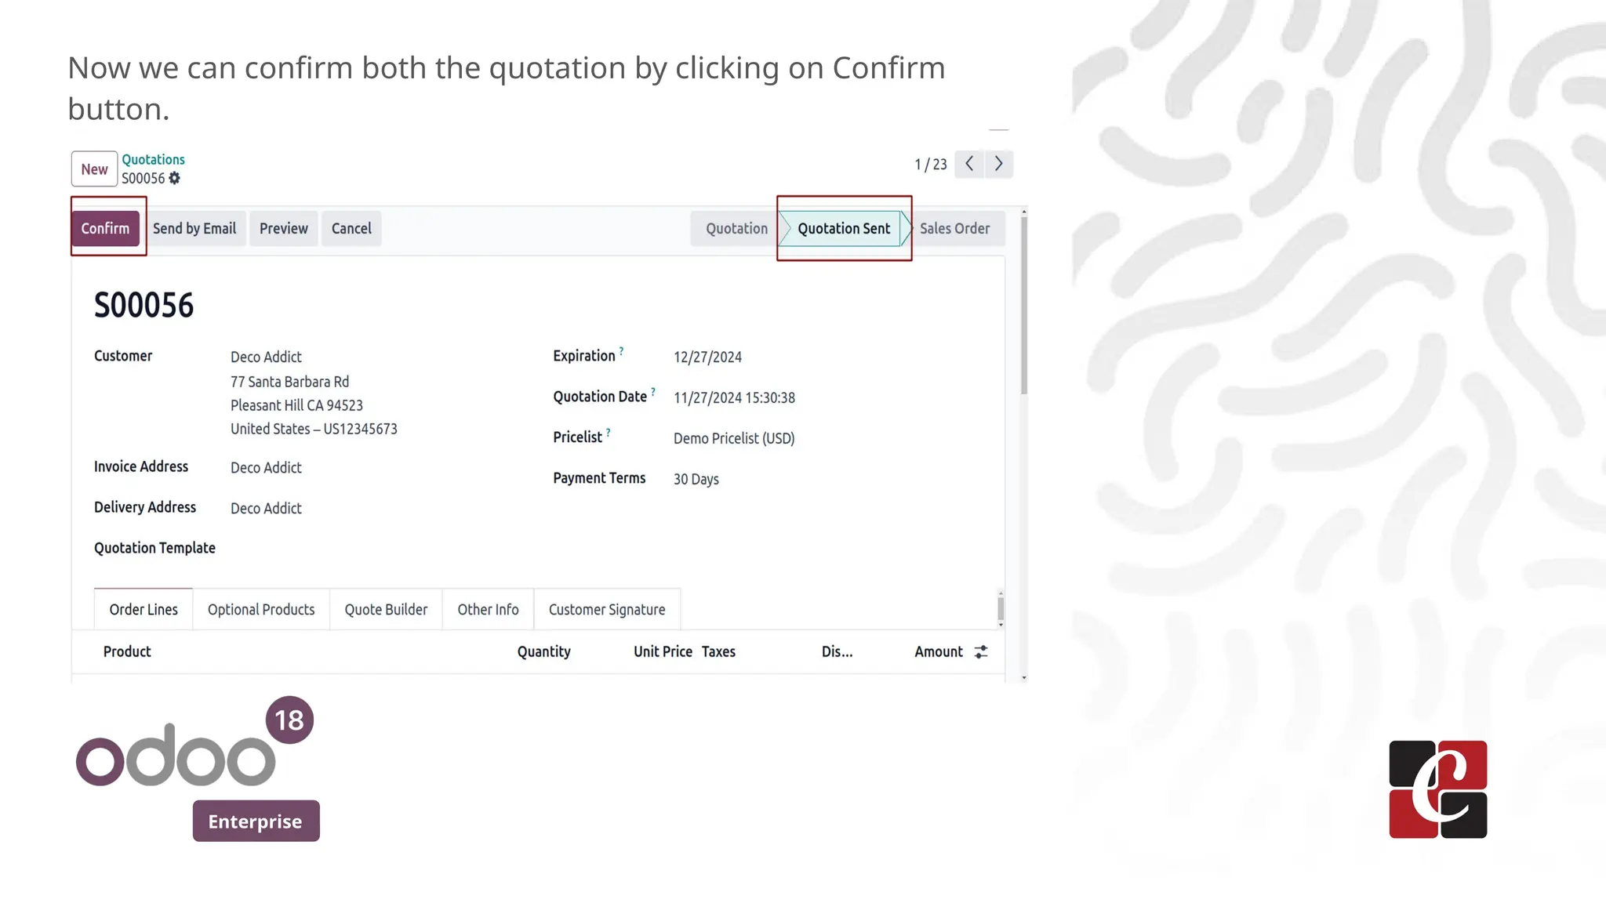Select the Customer Signature tab
The width and height of the screenshot is (1606, 903).
pos(607,609)
